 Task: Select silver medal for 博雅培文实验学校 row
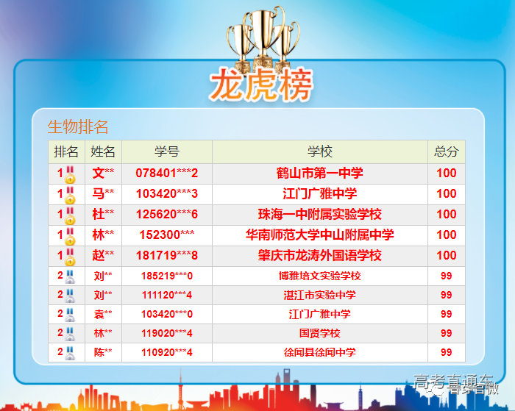click(x=70, y=276)
